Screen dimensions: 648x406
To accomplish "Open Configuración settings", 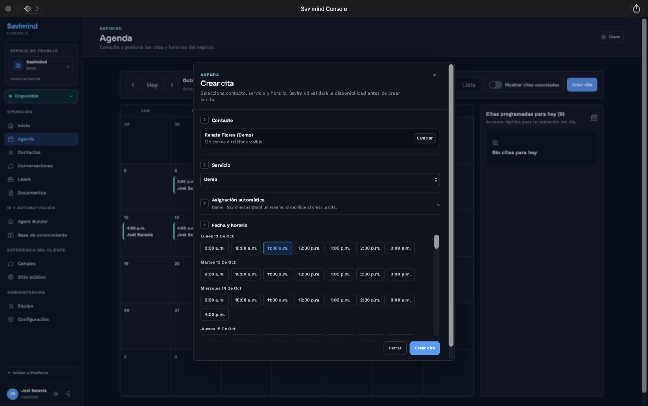I will (x=41, y=319).
